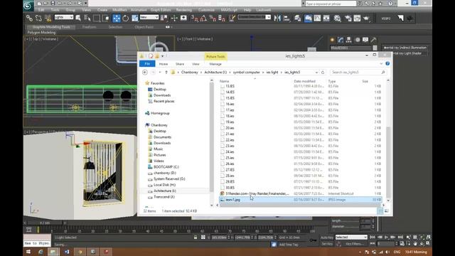Open the selection filter Lights dropdown
This screenshot has width=455, height=256.
64,17
